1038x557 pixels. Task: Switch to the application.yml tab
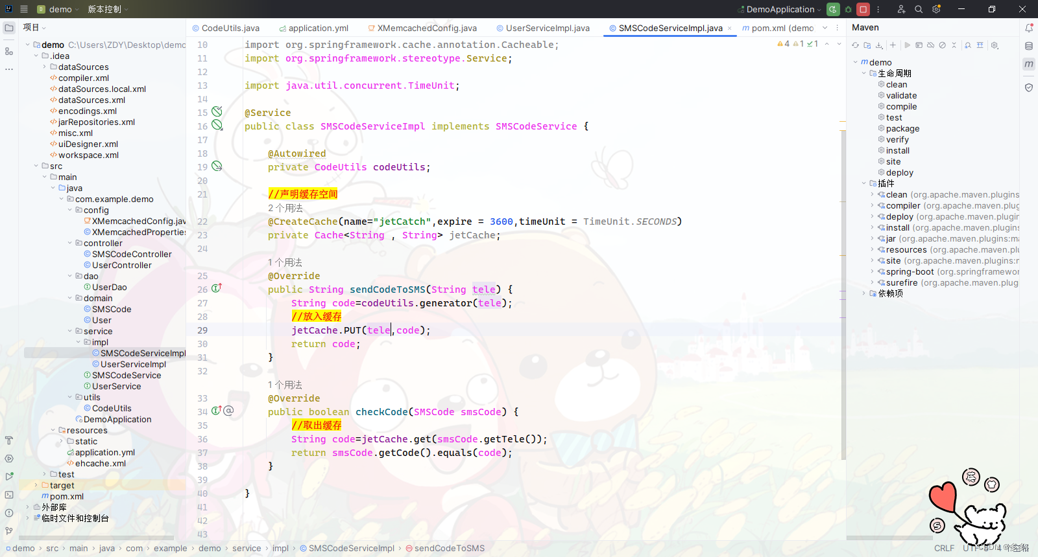click(314, 28)
